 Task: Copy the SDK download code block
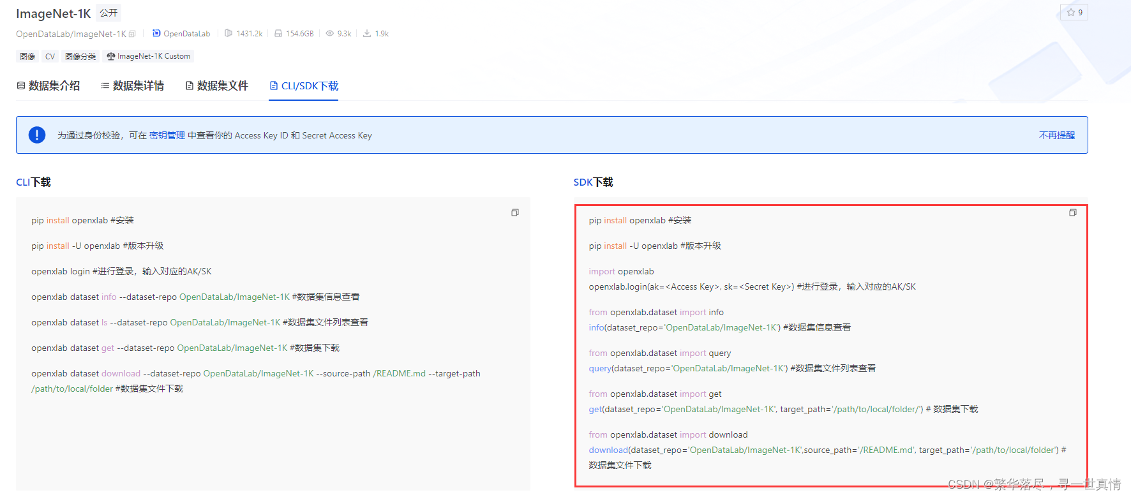coord(1073,212)
